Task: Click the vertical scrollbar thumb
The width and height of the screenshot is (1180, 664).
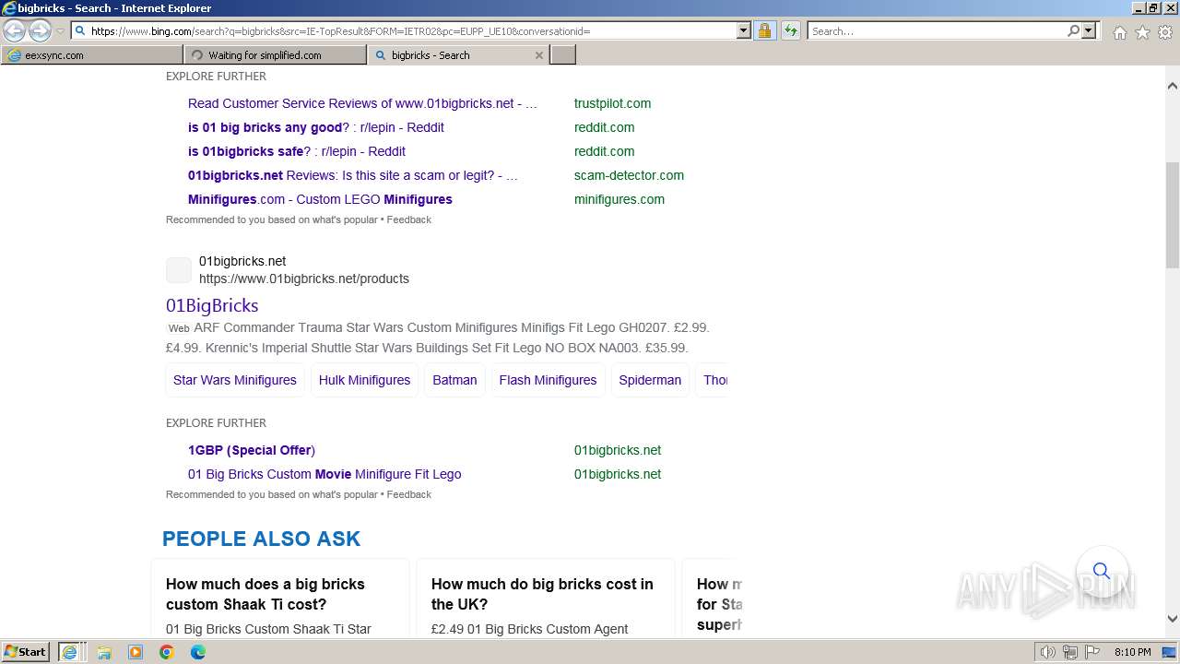Action: point(1172,216)
